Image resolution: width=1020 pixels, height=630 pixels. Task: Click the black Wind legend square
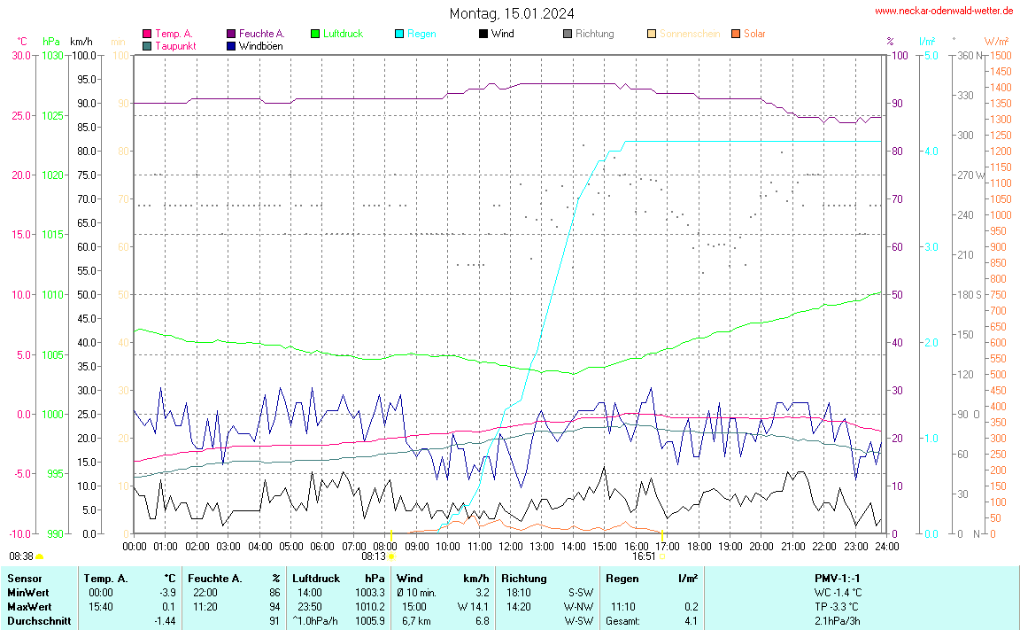click(483, 34)
